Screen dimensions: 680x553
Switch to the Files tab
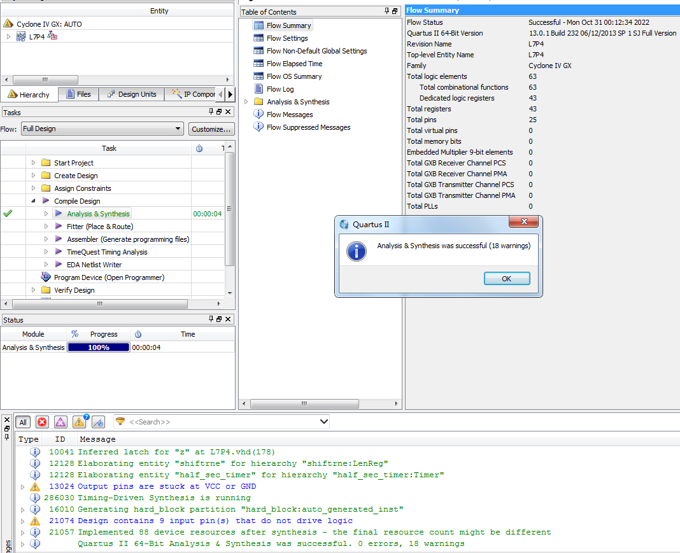(x=78, y=94)
